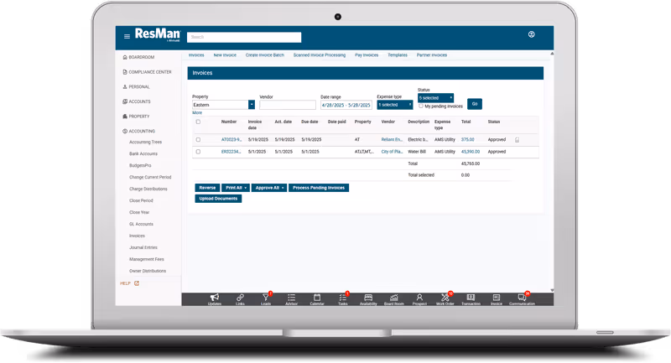Open the Expense type 1 selected dropdown
This screenshot has height=363, width=671.
394,105
